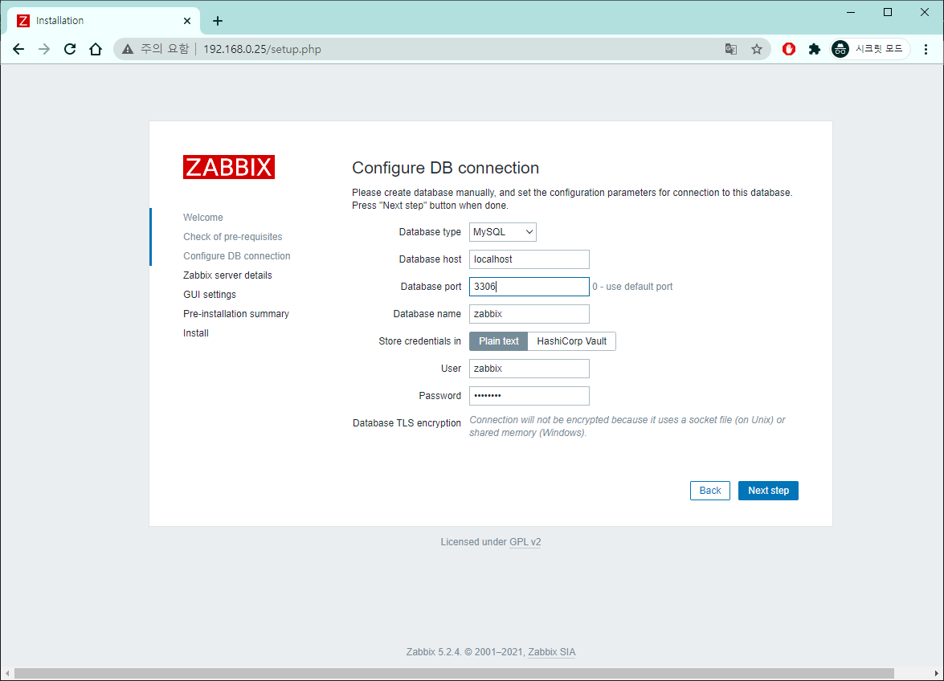Screen dimensions: 944x681
Task: Close the Installation tab
Action: coord(187,21)
